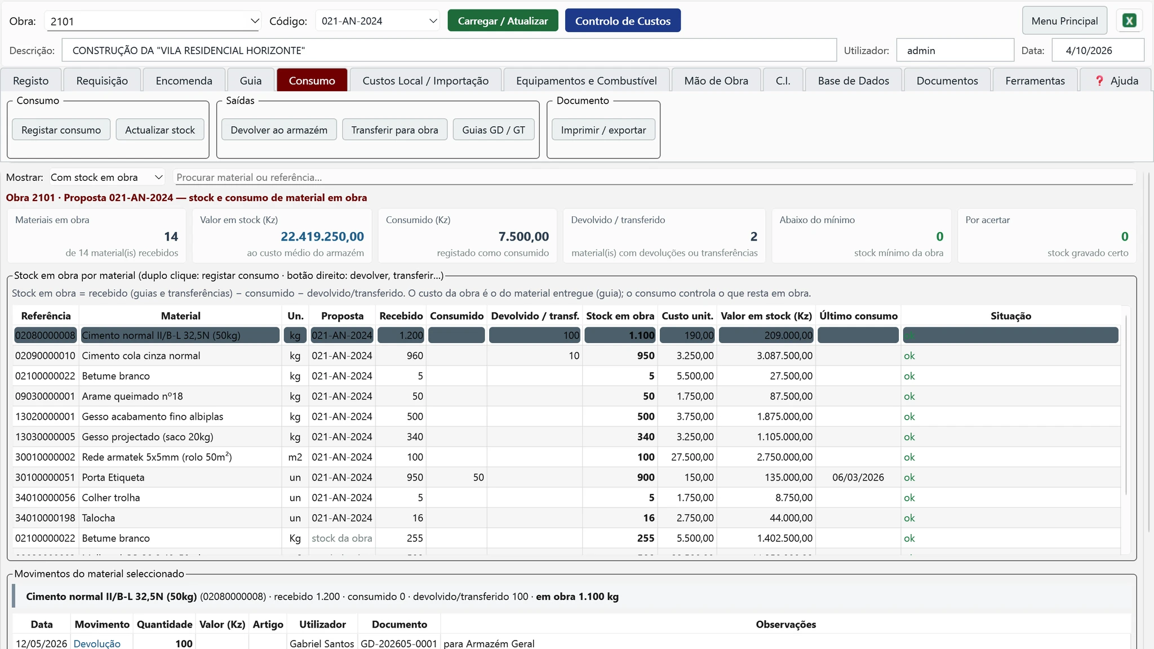
Task: Click the stock table vertical scrollbar
Action: (x=1125, y=406)
